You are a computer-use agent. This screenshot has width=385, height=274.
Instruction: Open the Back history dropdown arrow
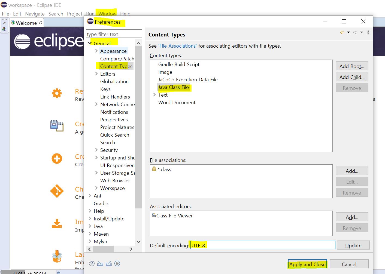click(348, 32)
